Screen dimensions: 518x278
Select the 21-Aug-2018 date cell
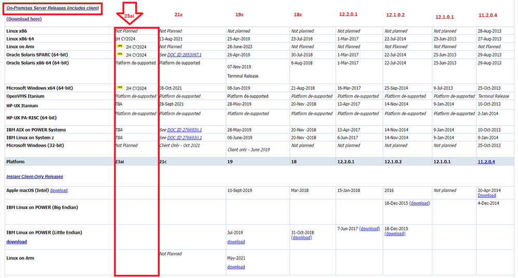point(303,88)
